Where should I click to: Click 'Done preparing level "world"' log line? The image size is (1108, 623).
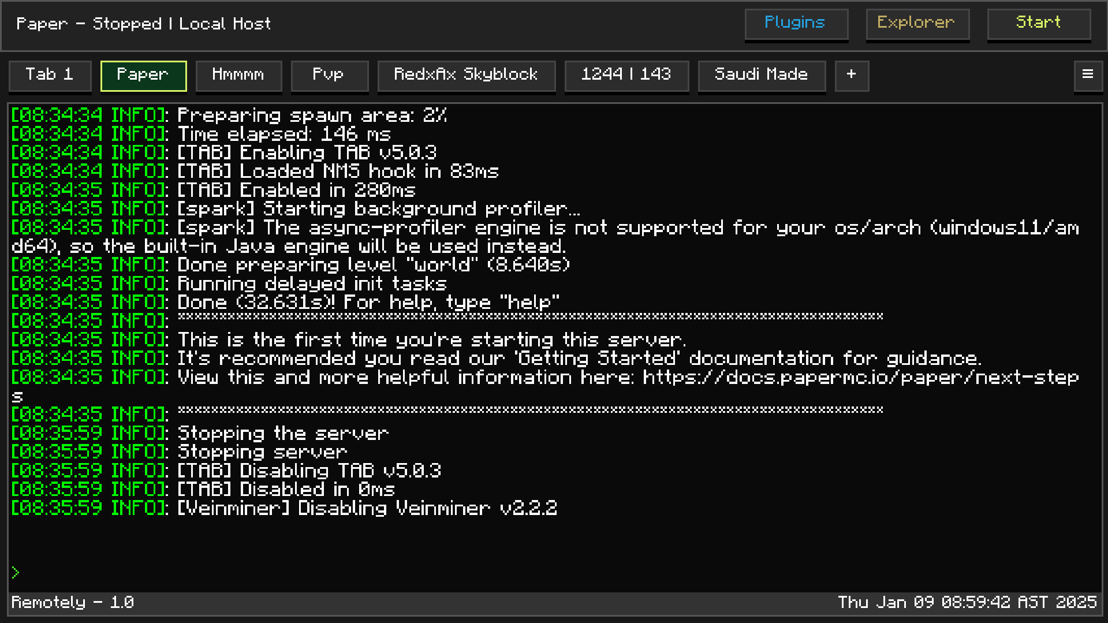click(x=291, y=264)
